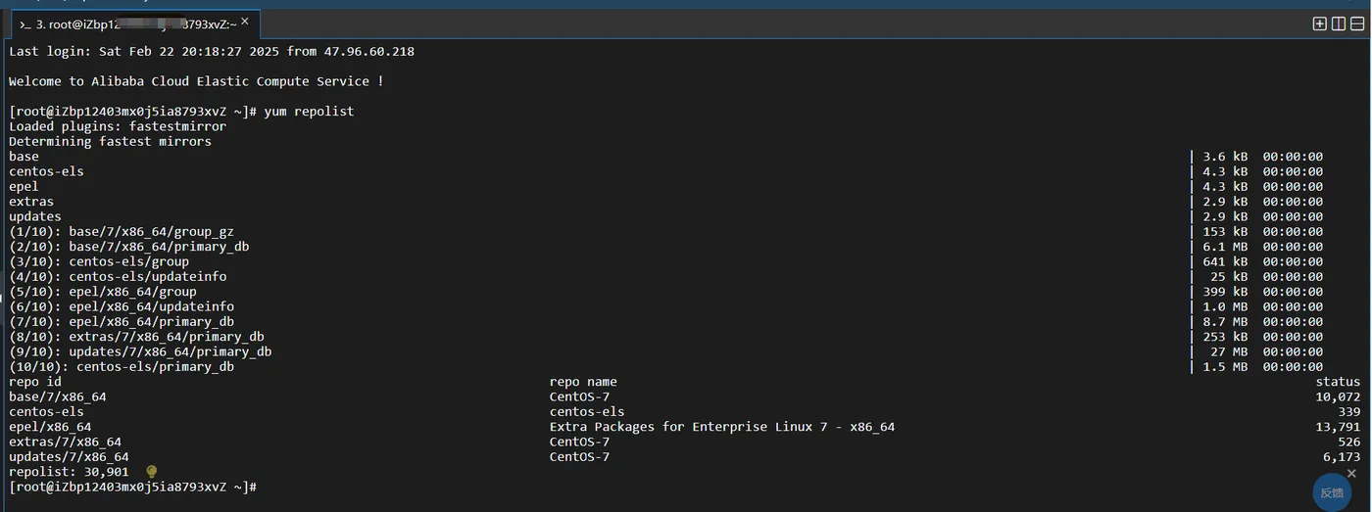The image size is (1372, 512).
Task: Click the updates/7/x86_64 repo id entry
Action: click(69, 457)
